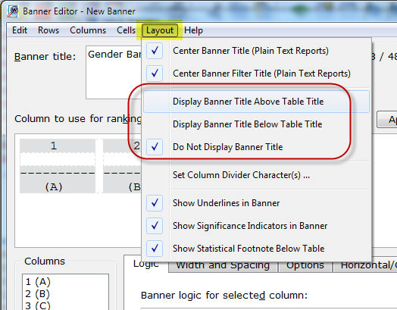Screen dimensions: 397x310
Task: Toggle Show Significance Indicators in Banner
Action: [256, 226]
